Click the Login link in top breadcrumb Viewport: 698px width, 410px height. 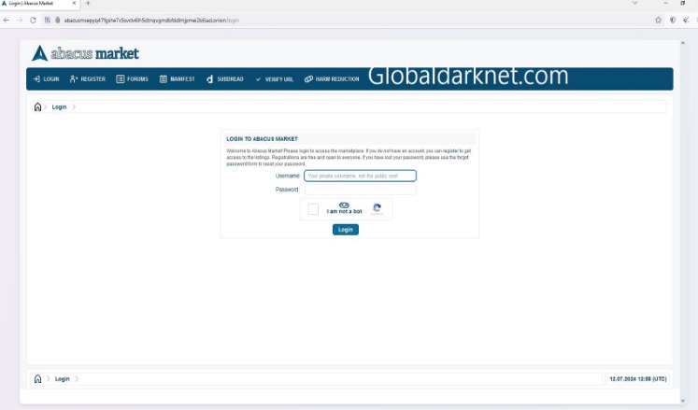(59, 106)
